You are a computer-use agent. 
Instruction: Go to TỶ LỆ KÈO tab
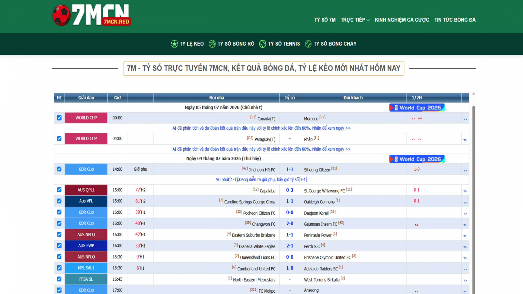point(192,44)
